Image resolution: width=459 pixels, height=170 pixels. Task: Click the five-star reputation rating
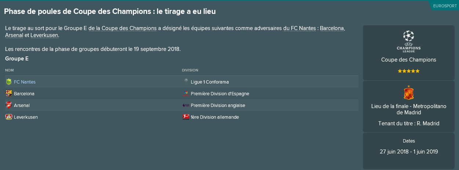pos(408,71)
